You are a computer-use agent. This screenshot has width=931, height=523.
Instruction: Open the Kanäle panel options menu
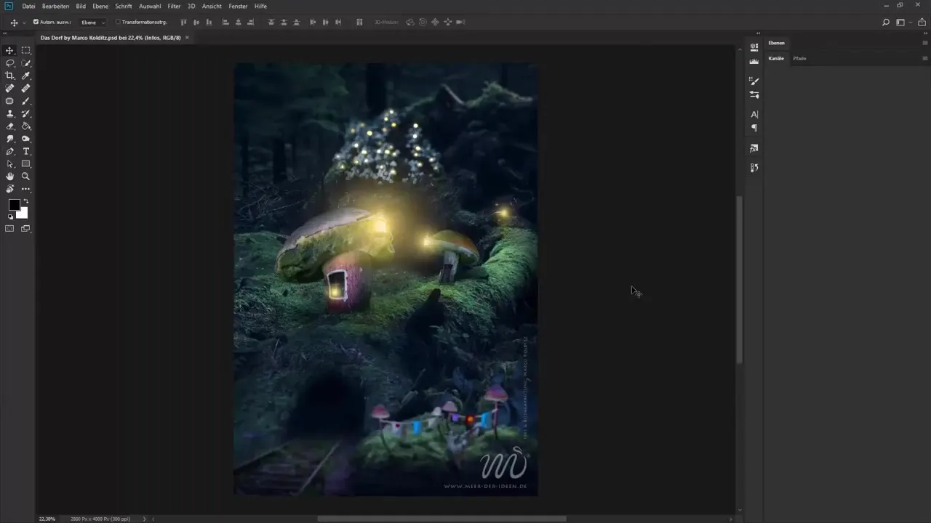tap(925, 58)
